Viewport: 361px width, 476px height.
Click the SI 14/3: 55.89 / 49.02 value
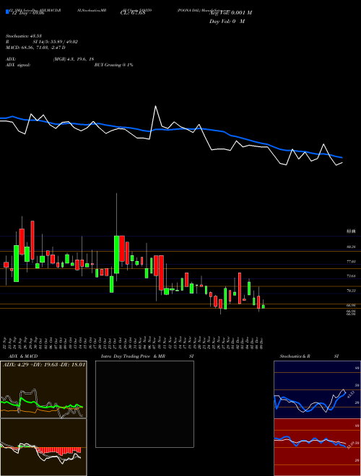click(x=56, y=42)
